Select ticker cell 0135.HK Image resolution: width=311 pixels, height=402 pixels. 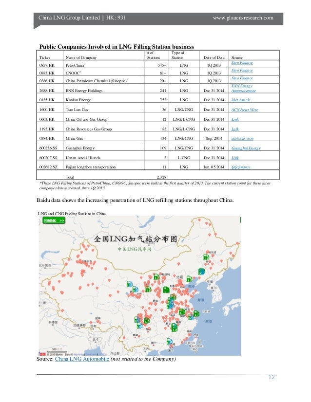[x=47, y=100]
